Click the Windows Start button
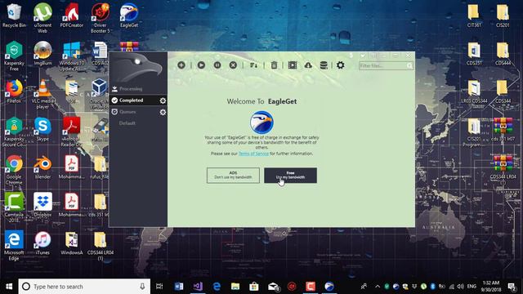 tap(9, 287)
